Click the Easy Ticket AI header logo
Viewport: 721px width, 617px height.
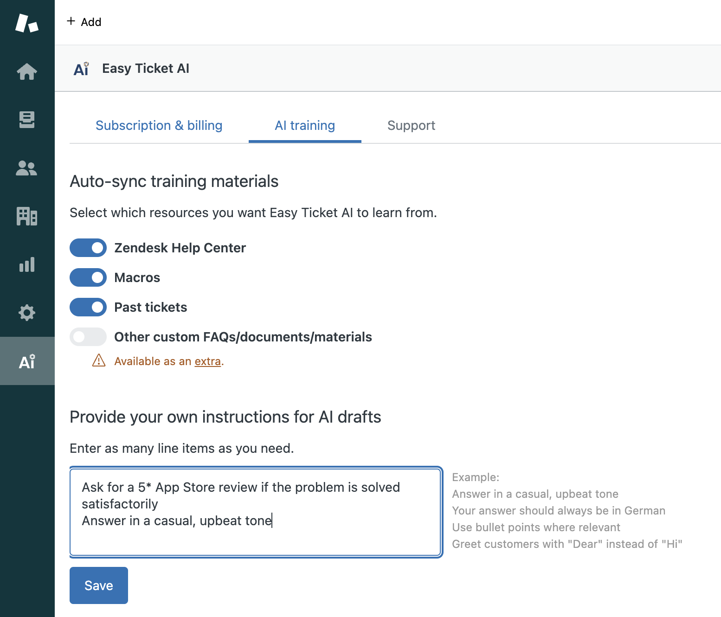pos(81,69)
